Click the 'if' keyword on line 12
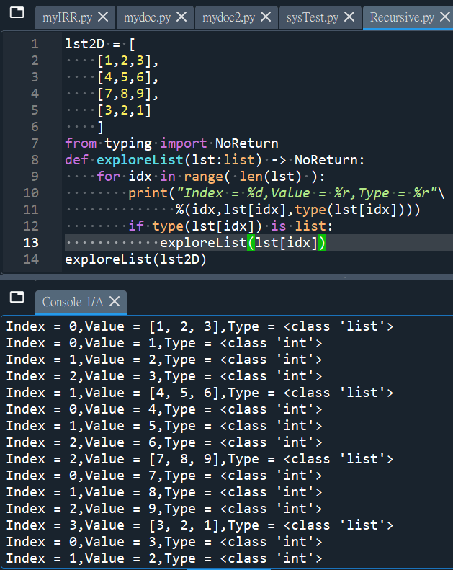The height and width of the screenshot is (570, 453). click(x=136, y=226)
